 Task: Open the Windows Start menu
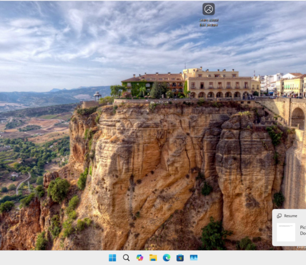coord(112,258)
